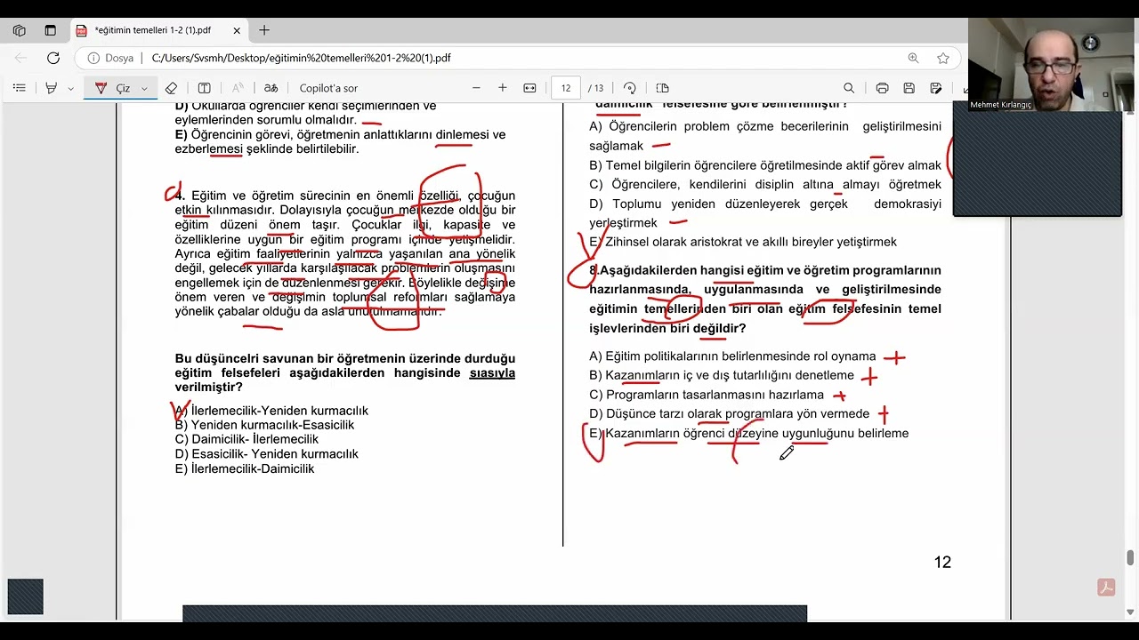Rotate the PDF page
Screen dimensions: 1139x640
pyautogui.click(x=630, y=88)
